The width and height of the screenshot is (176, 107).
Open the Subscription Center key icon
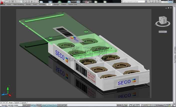pos(150,1)
